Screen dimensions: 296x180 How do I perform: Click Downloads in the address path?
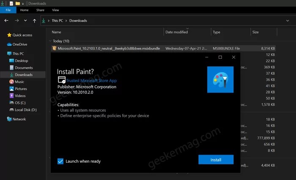(78, 21)
